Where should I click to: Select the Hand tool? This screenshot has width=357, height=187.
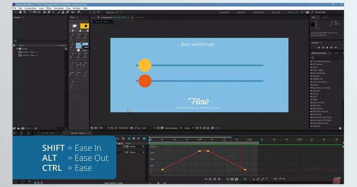coord(20,12)
